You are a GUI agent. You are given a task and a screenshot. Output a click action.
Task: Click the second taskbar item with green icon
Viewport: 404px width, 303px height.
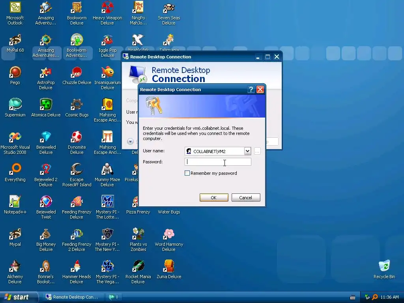[x=114, y=297]
